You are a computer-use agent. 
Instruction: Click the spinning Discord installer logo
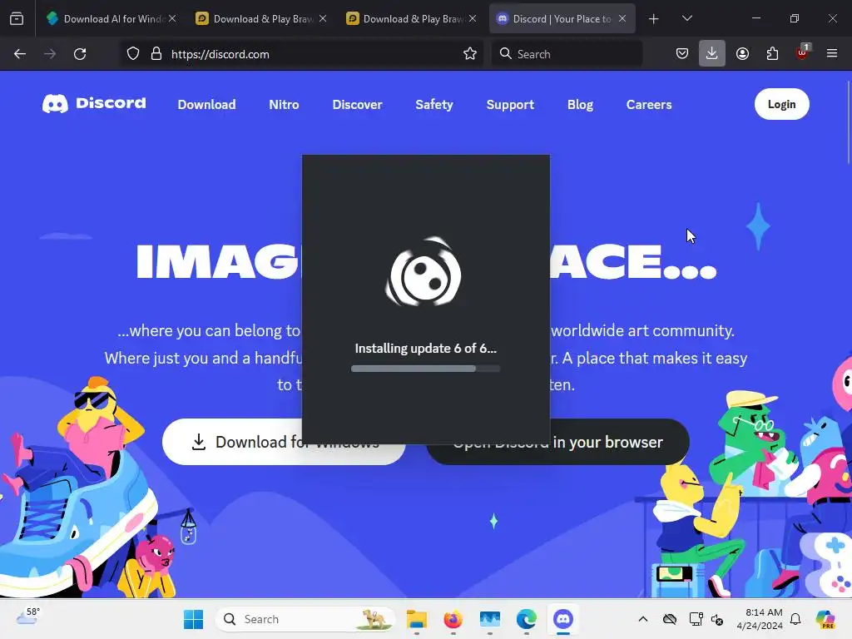[x=424, y=271]
